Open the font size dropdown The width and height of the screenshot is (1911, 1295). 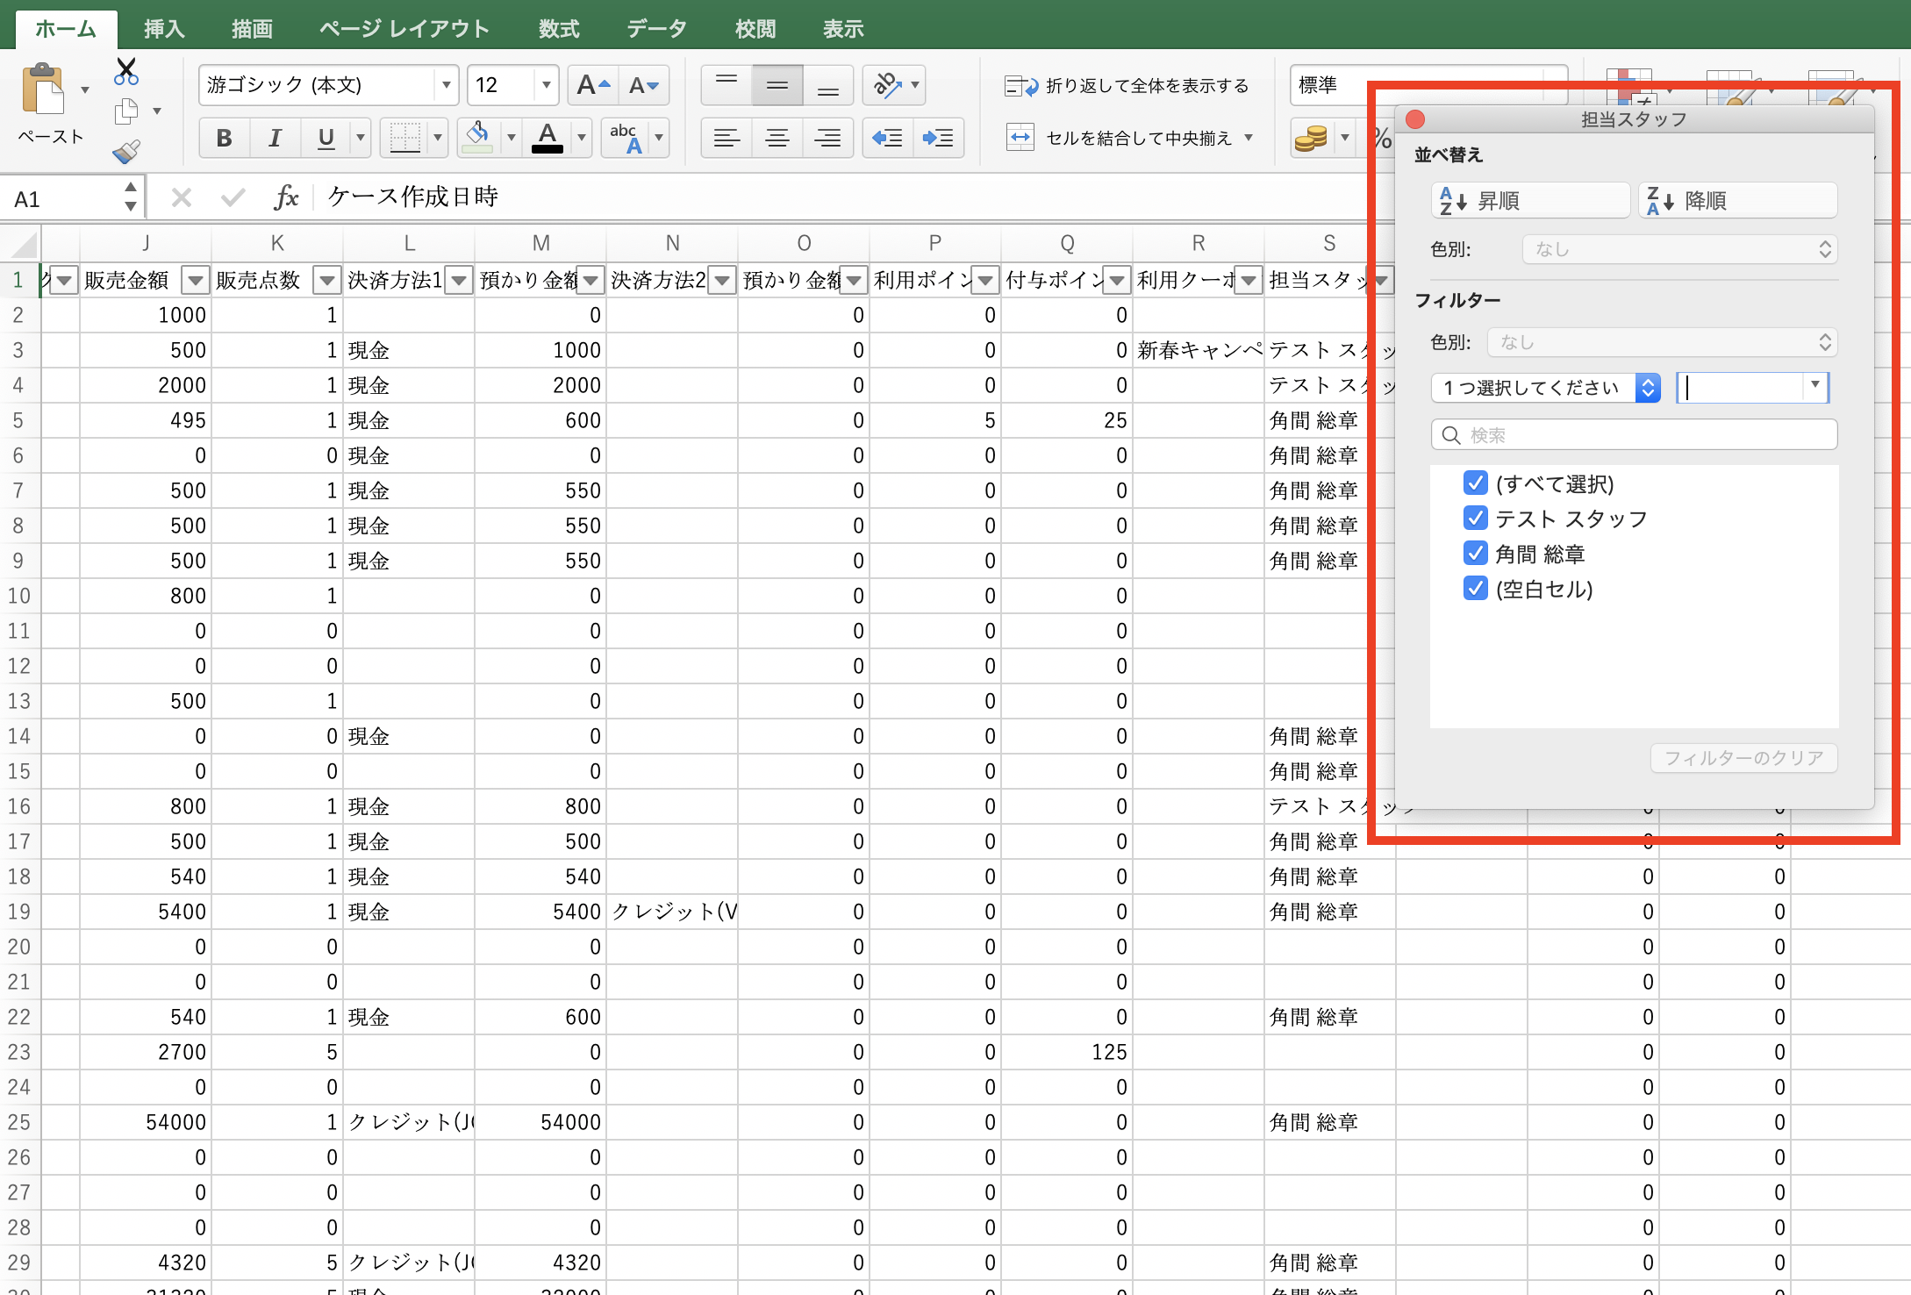click(x=546, y=85)
